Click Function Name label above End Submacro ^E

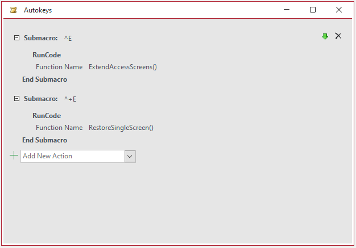pos(59,67)
